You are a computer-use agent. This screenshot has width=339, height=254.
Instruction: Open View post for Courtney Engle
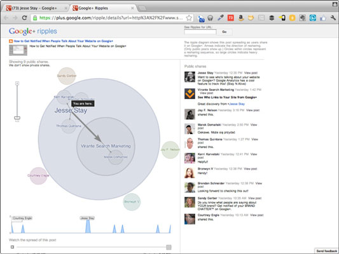(x=256, y=215)
